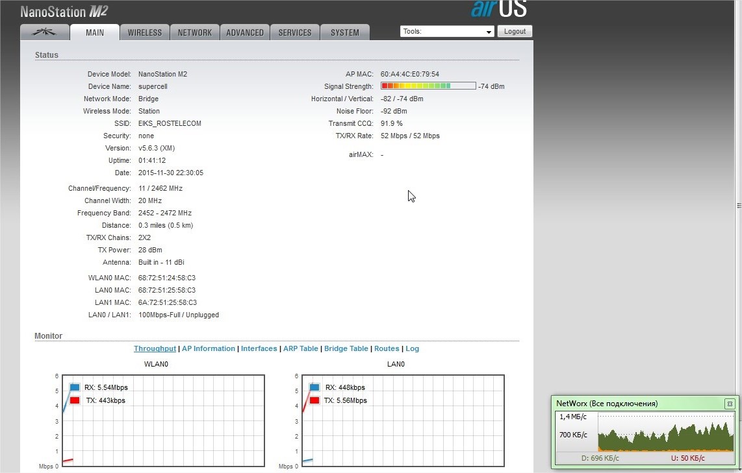Click the Noise Floor value -92 dBm
This screenshot has width=742, height=473.
[394, 111]
